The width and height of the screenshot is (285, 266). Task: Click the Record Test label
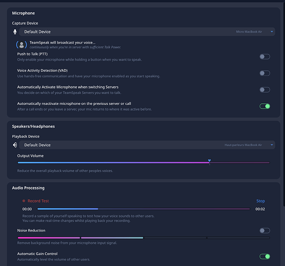38,201
